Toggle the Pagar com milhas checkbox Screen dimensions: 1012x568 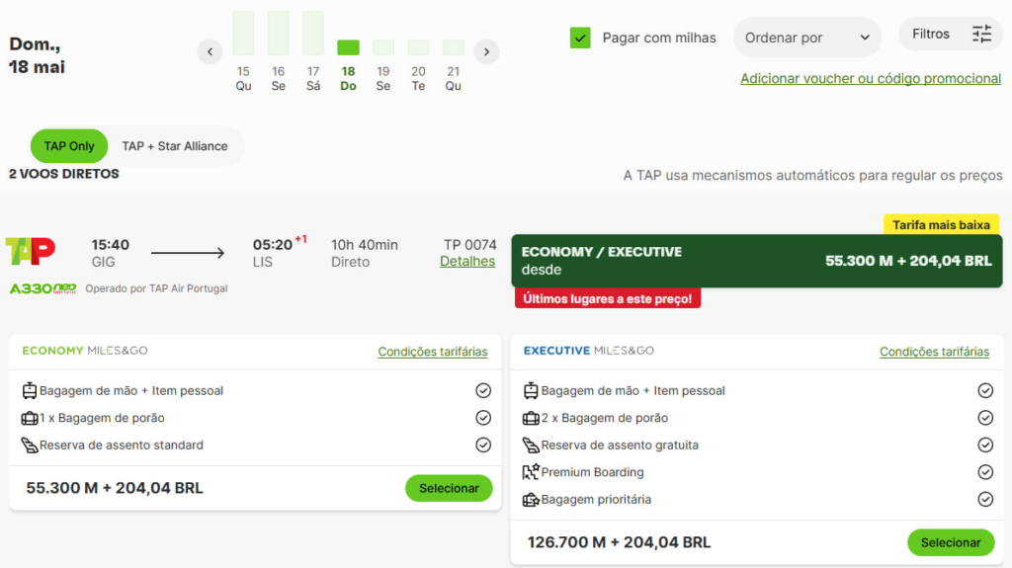tap(580, 38)
